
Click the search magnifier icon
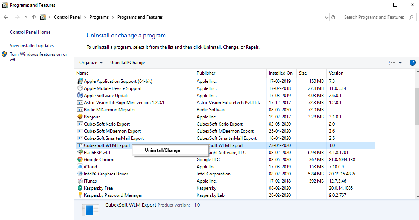pos(411,17)
